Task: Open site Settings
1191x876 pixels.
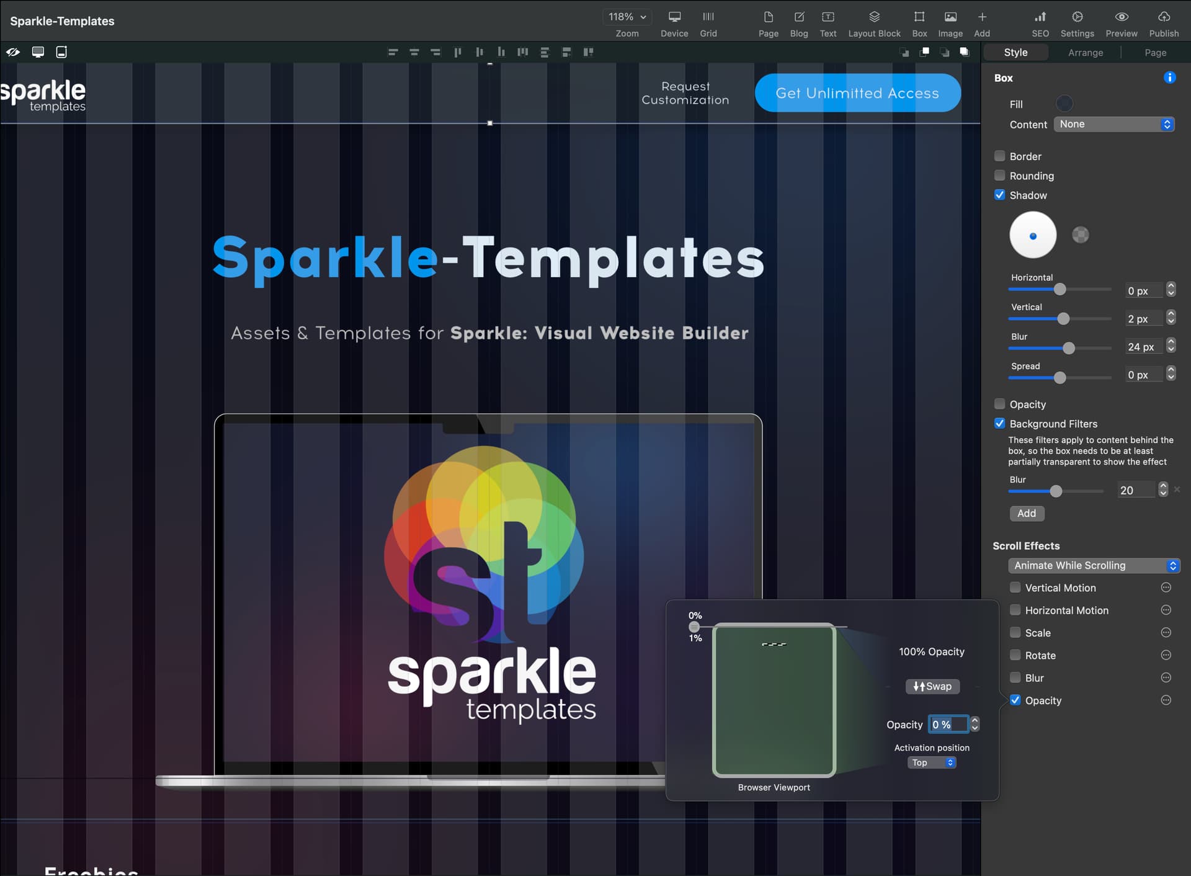Action: (x=1077, y=17)
